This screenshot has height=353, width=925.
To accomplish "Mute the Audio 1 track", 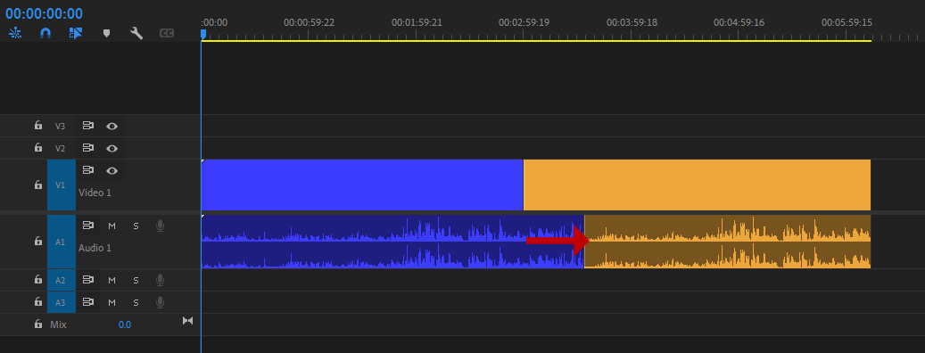I will 112,226.
